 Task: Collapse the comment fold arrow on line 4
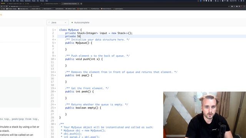click(55, 39)
